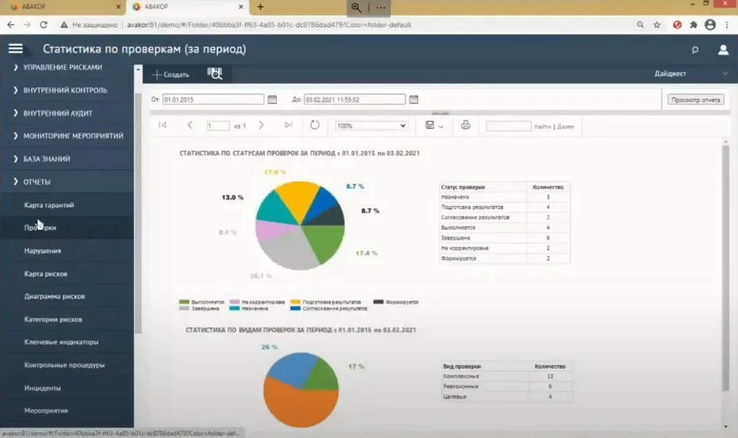This screenshot has height=438, width=738.
Task: Click the yellow Подготовка результатов legend swatch
Action: click(x=295, y=302)
